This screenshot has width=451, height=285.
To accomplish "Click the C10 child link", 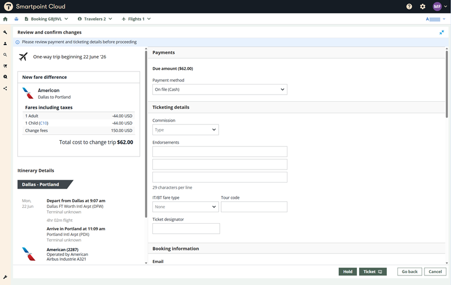I will tap(43, 123).
